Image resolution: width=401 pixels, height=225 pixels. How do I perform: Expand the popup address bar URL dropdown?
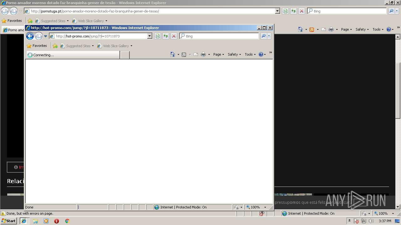tap(150, 36)
